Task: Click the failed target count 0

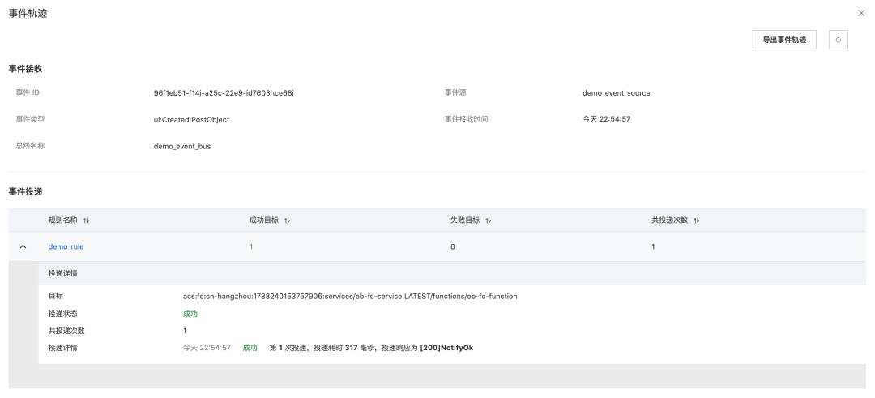Action: click(x=453, y=246)
